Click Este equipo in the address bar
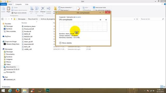The image size is (166, 93). [22, 19]
